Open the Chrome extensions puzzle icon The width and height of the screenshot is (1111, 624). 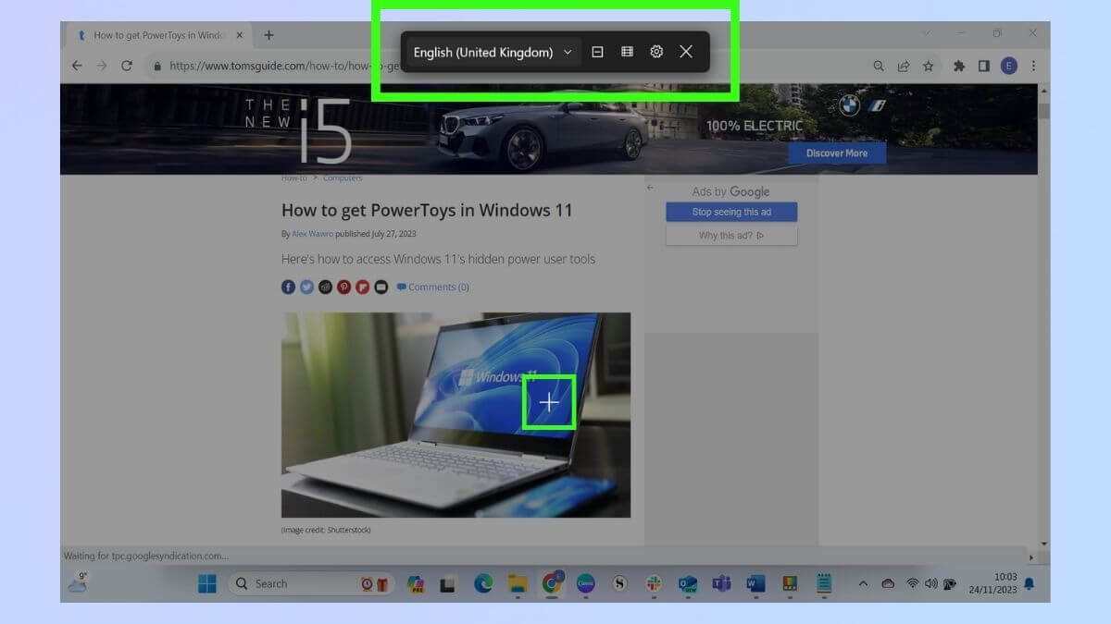pos(959,66)
